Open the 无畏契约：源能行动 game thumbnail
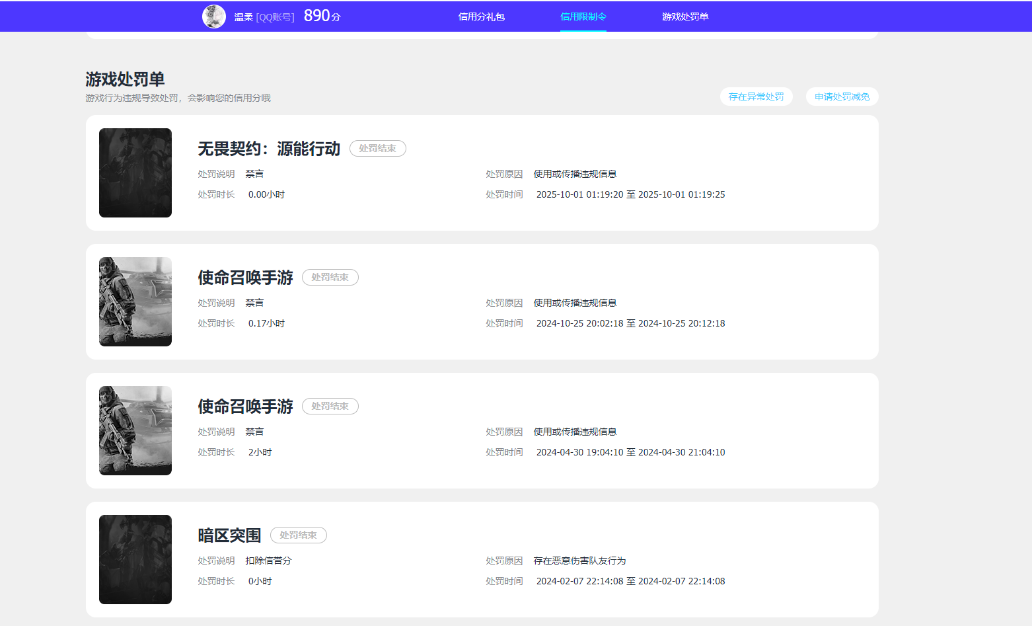 (x=135, y=173)
